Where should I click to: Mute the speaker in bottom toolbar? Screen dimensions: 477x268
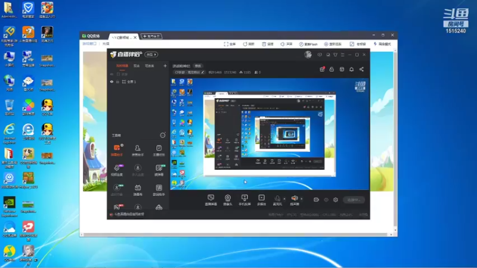(294, 198)
